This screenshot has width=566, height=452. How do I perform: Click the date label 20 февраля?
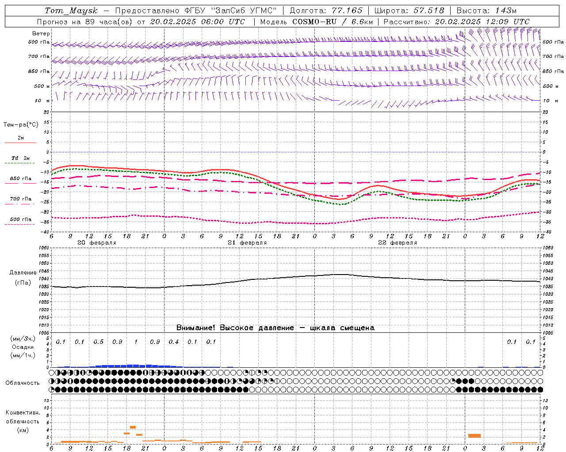97,243
